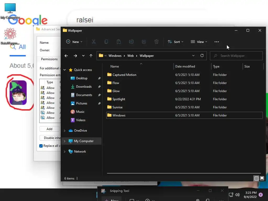
Task: Go forward with the right arrow
Action: click(75, 56)
